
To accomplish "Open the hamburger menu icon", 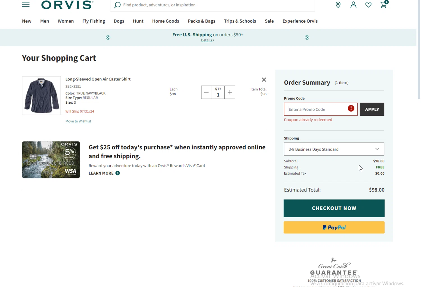I will coord(26,5).
